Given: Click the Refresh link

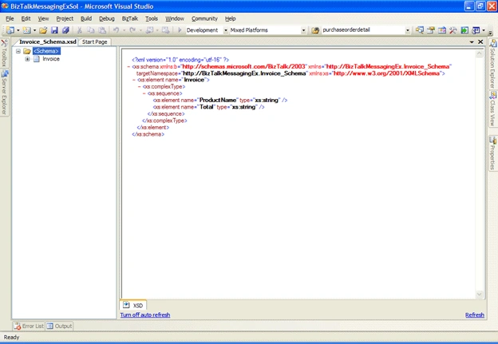Looking at the screenshot, I should coord(475,314).
